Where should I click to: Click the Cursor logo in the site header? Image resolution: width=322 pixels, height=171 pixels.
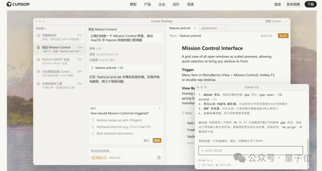coord(18,4)
